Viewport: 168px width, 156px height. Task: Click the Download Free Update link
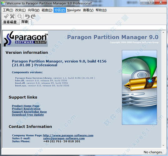click(28, 115)
